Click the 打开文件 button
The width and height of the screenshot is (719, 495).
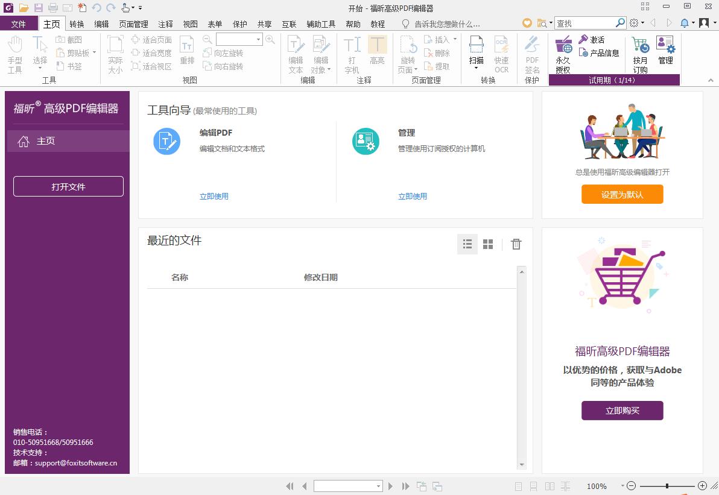point(68,186)
